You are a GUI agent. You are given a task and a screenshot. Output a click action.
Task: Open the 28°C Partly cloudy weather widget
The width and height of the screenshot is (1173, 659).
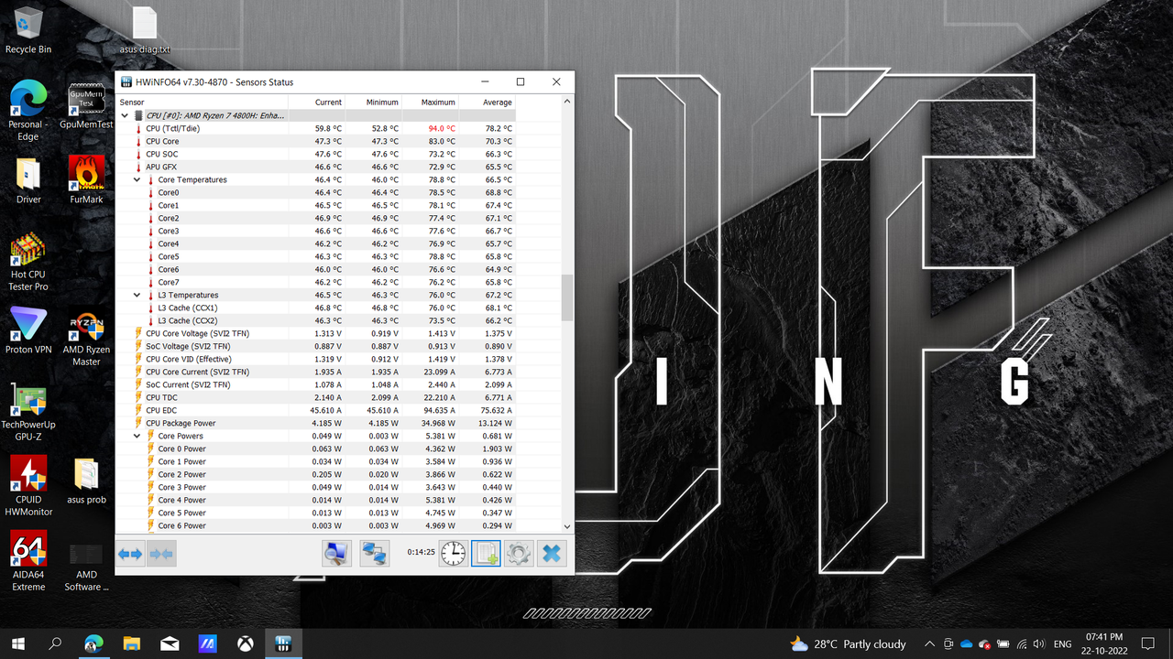click(847, 643)
